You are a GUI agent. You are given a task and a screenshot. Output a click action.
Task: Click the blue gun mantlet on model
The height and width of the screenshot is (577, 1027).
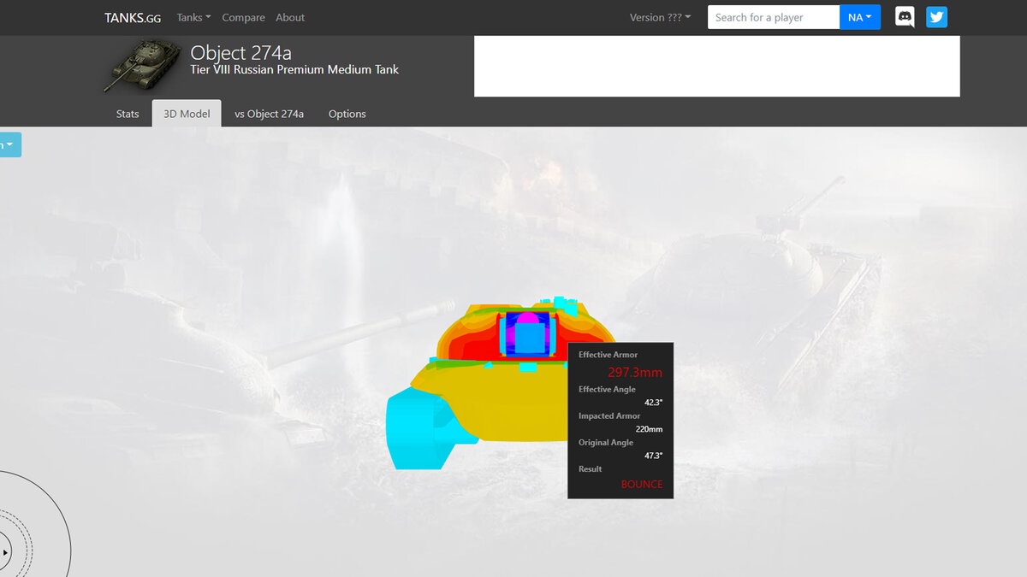[x=530, y=337]
